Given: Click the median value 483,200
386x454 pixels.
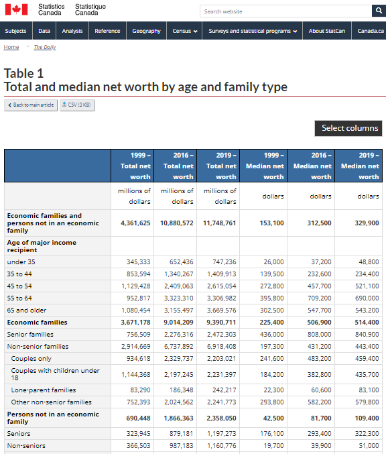Looking at the screenshot, I should 319,359.
